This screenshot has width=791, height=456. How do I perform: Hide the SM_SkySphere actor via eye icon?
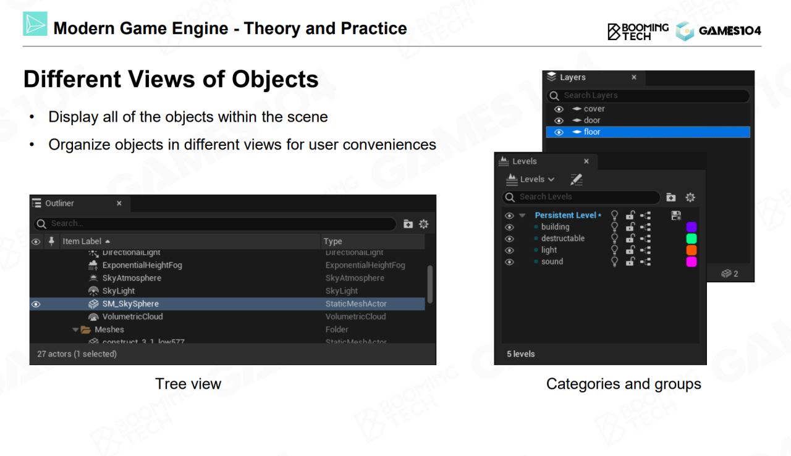[x=36, y=304]
